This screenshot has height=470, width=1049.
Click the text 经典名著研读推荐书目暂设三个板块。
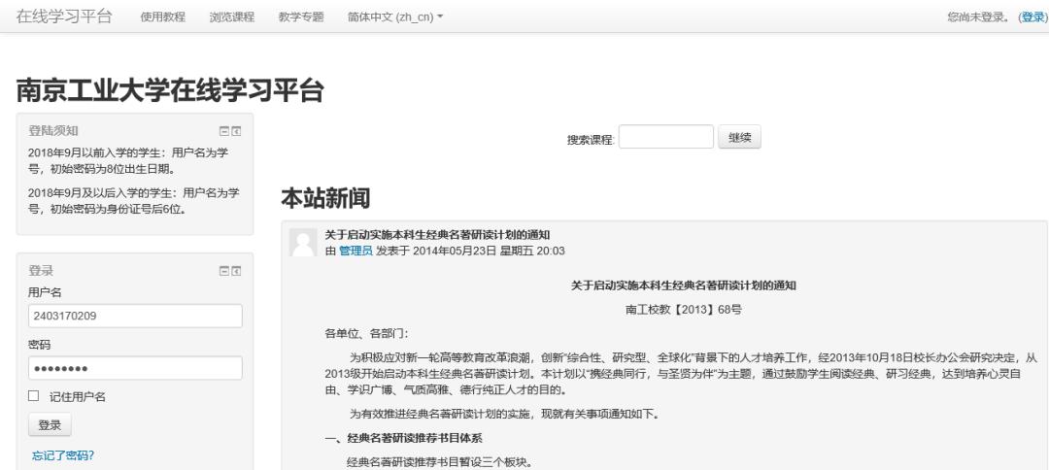click(440, 462)
